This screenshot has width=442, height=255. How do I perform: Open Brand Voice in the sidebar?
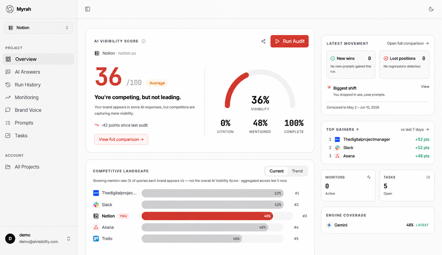[x=38, y=110]
